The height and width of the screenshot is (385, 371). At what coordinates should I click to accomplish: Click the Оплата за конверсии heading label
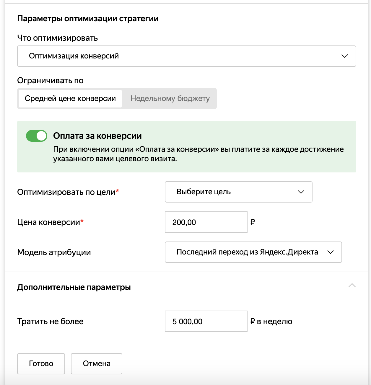click(97, 136)
